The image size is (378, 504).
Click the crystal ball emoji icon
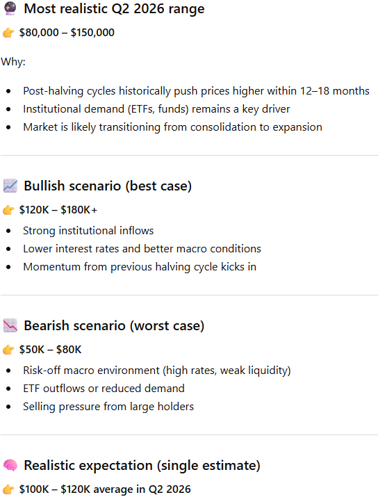click(10, 8)
